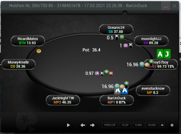Click the center pot chip stack
The height and width of the screenshot is (134, 181).
coord(104,73)
